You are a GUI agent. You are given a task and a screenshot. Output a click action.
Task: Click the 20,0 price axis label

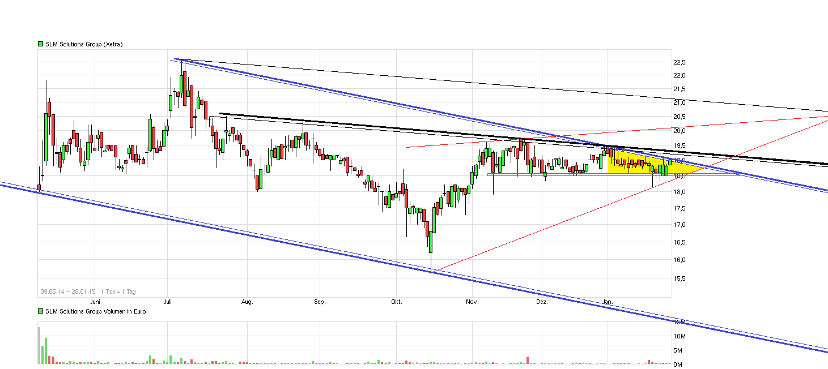(680, 131)
